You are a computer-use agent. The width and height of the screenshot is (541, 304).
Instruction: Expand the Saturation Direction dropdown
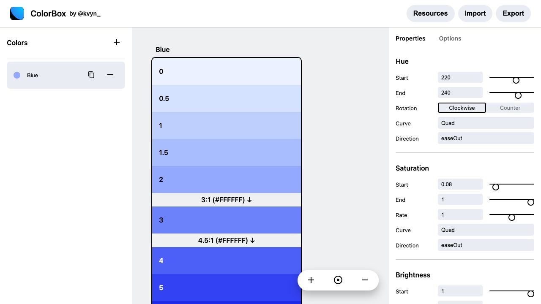486,245
